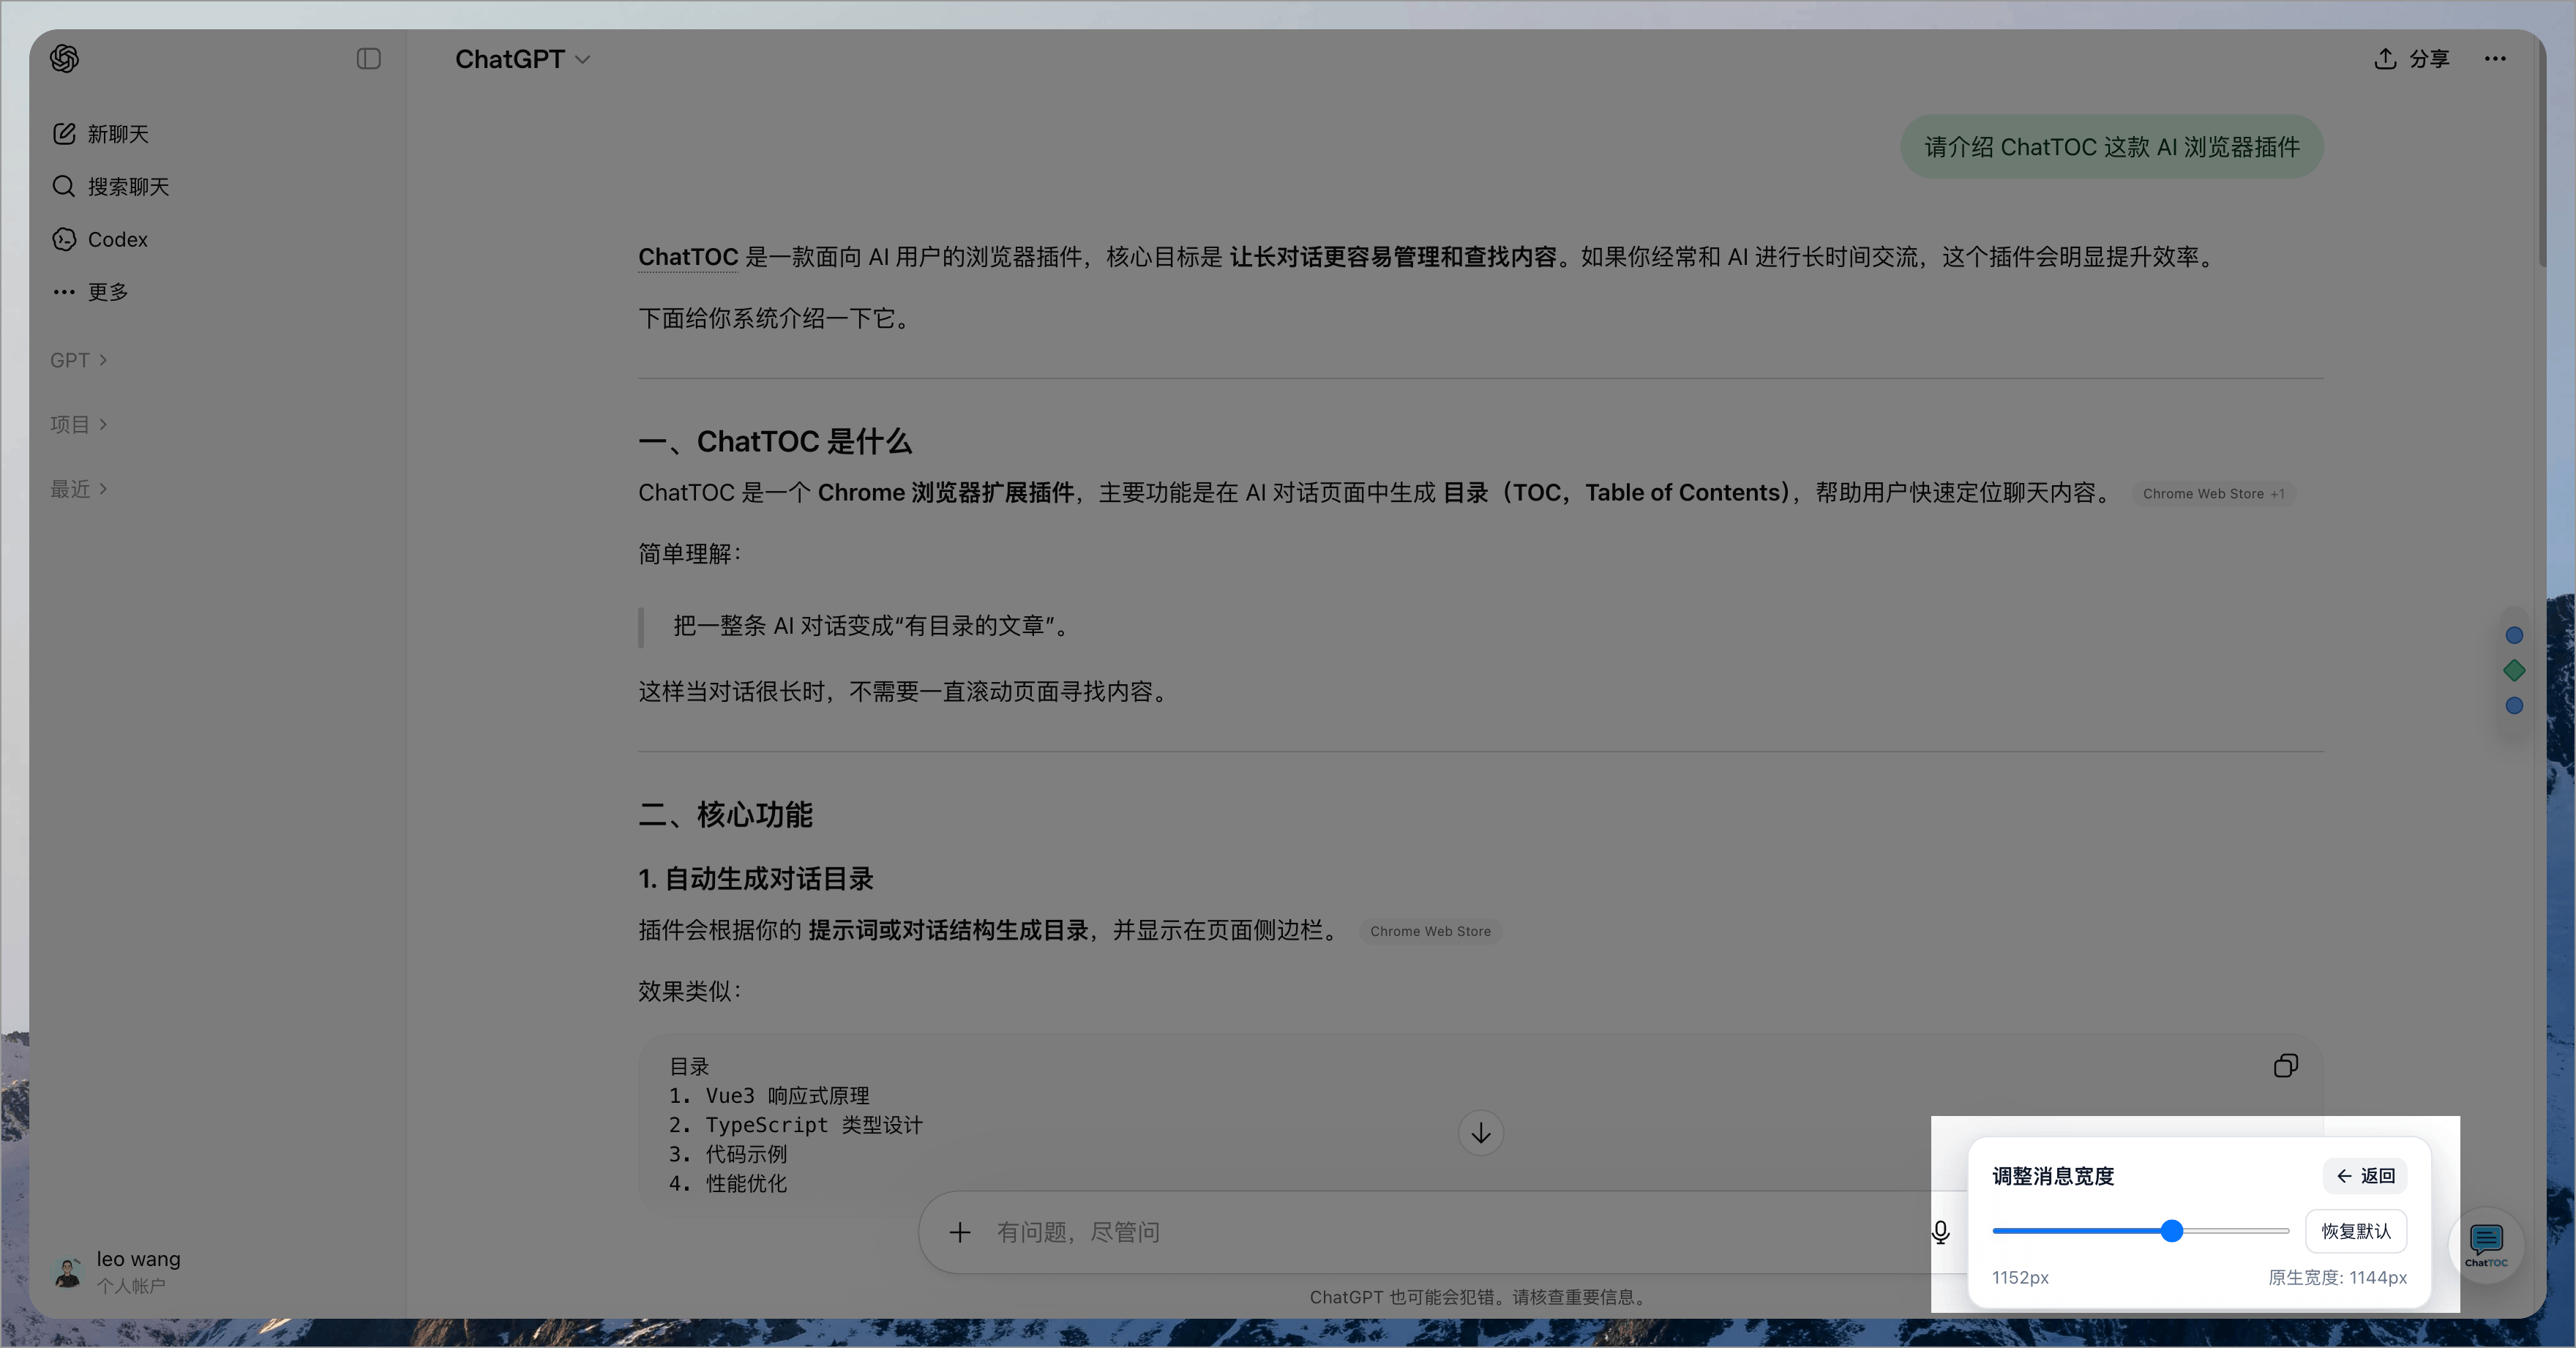The height and width of the screenshot is (1348, 2576).
Task: Open the ChatTOC floating button
Action: coord(2486,1245)
